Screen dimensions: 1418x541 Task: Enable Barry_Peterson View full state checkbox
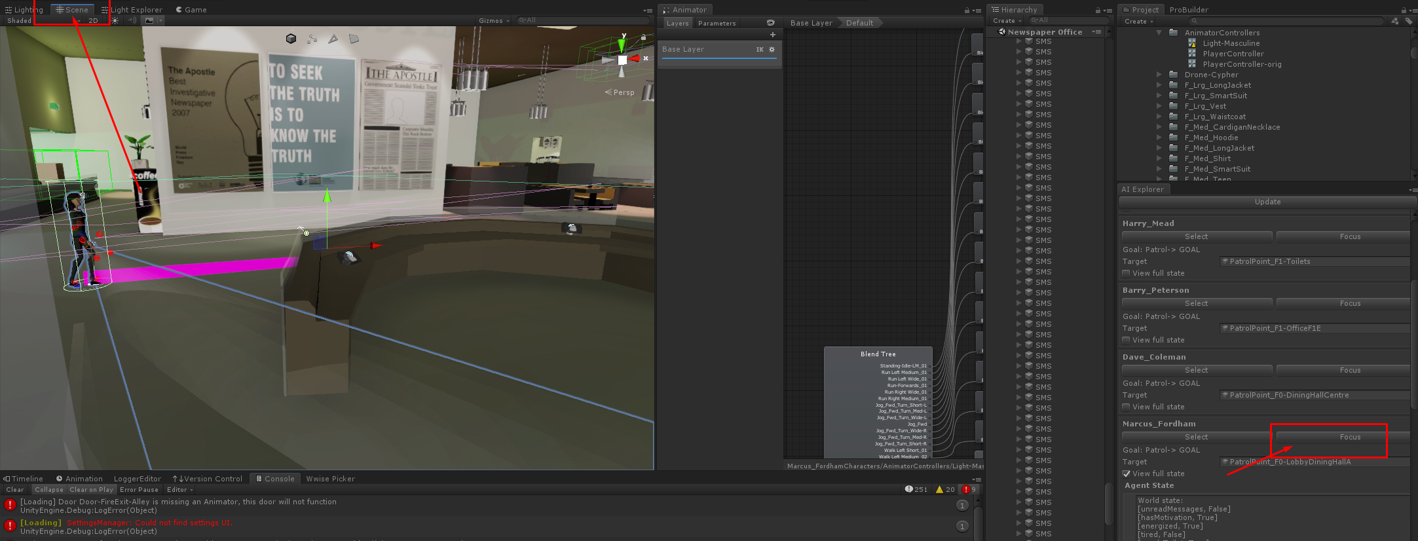(1127, 340)
